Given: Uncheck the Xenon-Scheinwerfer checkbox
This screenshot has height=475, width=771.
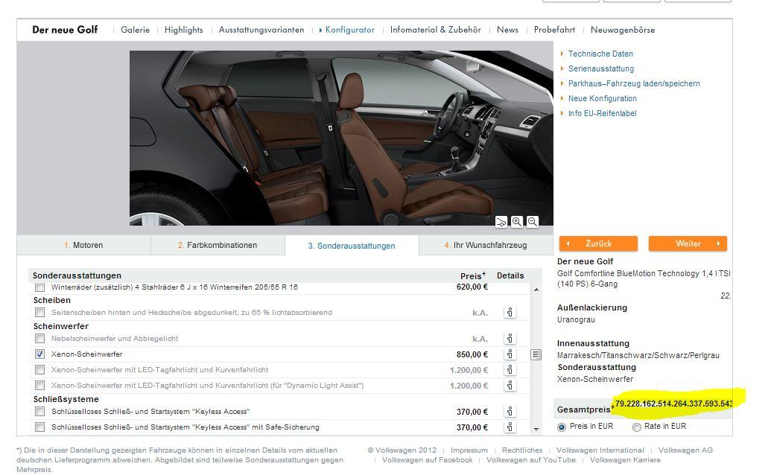Looking at the screenshot, I should click(x=39, y=354).
